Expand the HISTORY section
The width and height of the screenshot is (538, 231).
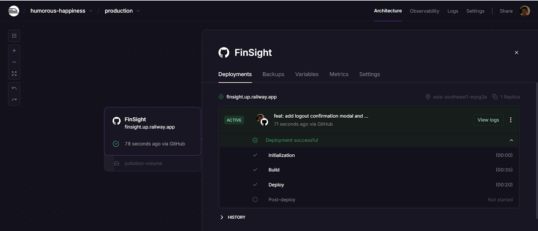(x=233, y=217)
